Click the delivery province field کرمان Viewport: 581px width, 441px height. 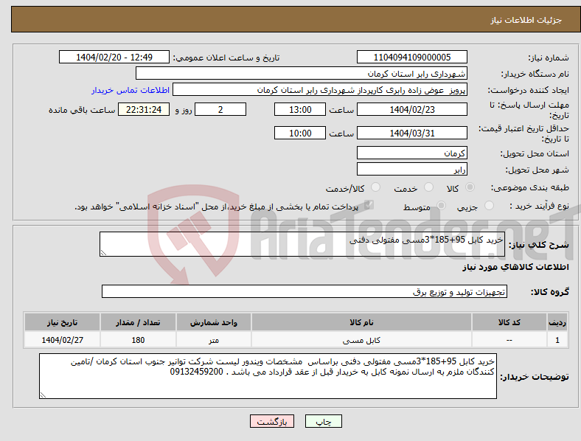coord(411,153)
